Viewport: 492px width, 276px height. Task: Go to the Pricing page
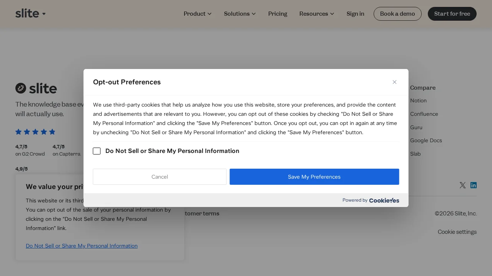(278, 14)
